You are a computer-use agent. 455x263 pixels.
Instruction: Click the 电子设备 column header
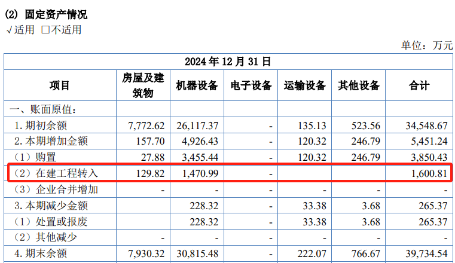(x=251, y=85)
